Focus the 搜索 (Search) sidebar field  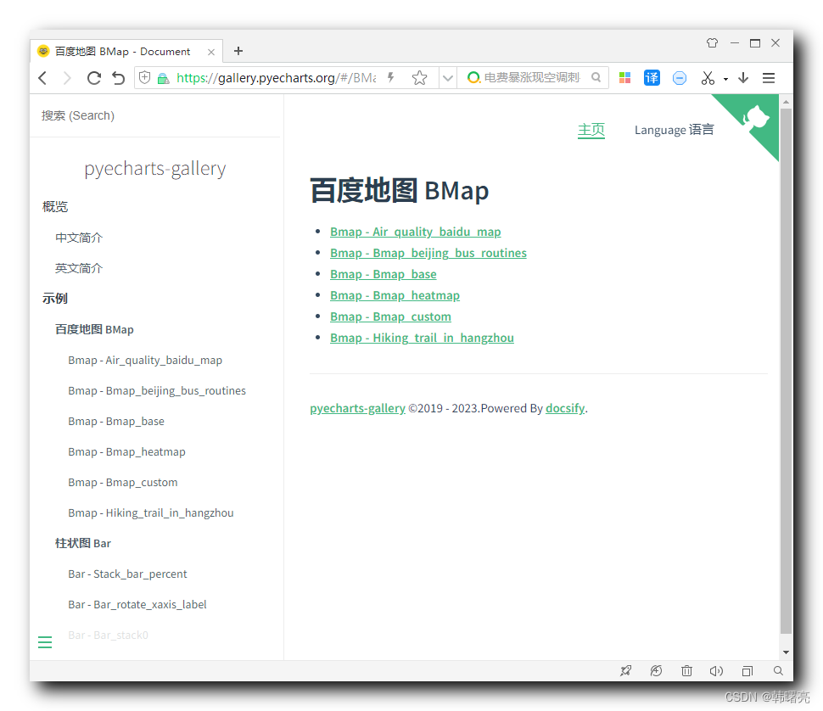[154, 115]
